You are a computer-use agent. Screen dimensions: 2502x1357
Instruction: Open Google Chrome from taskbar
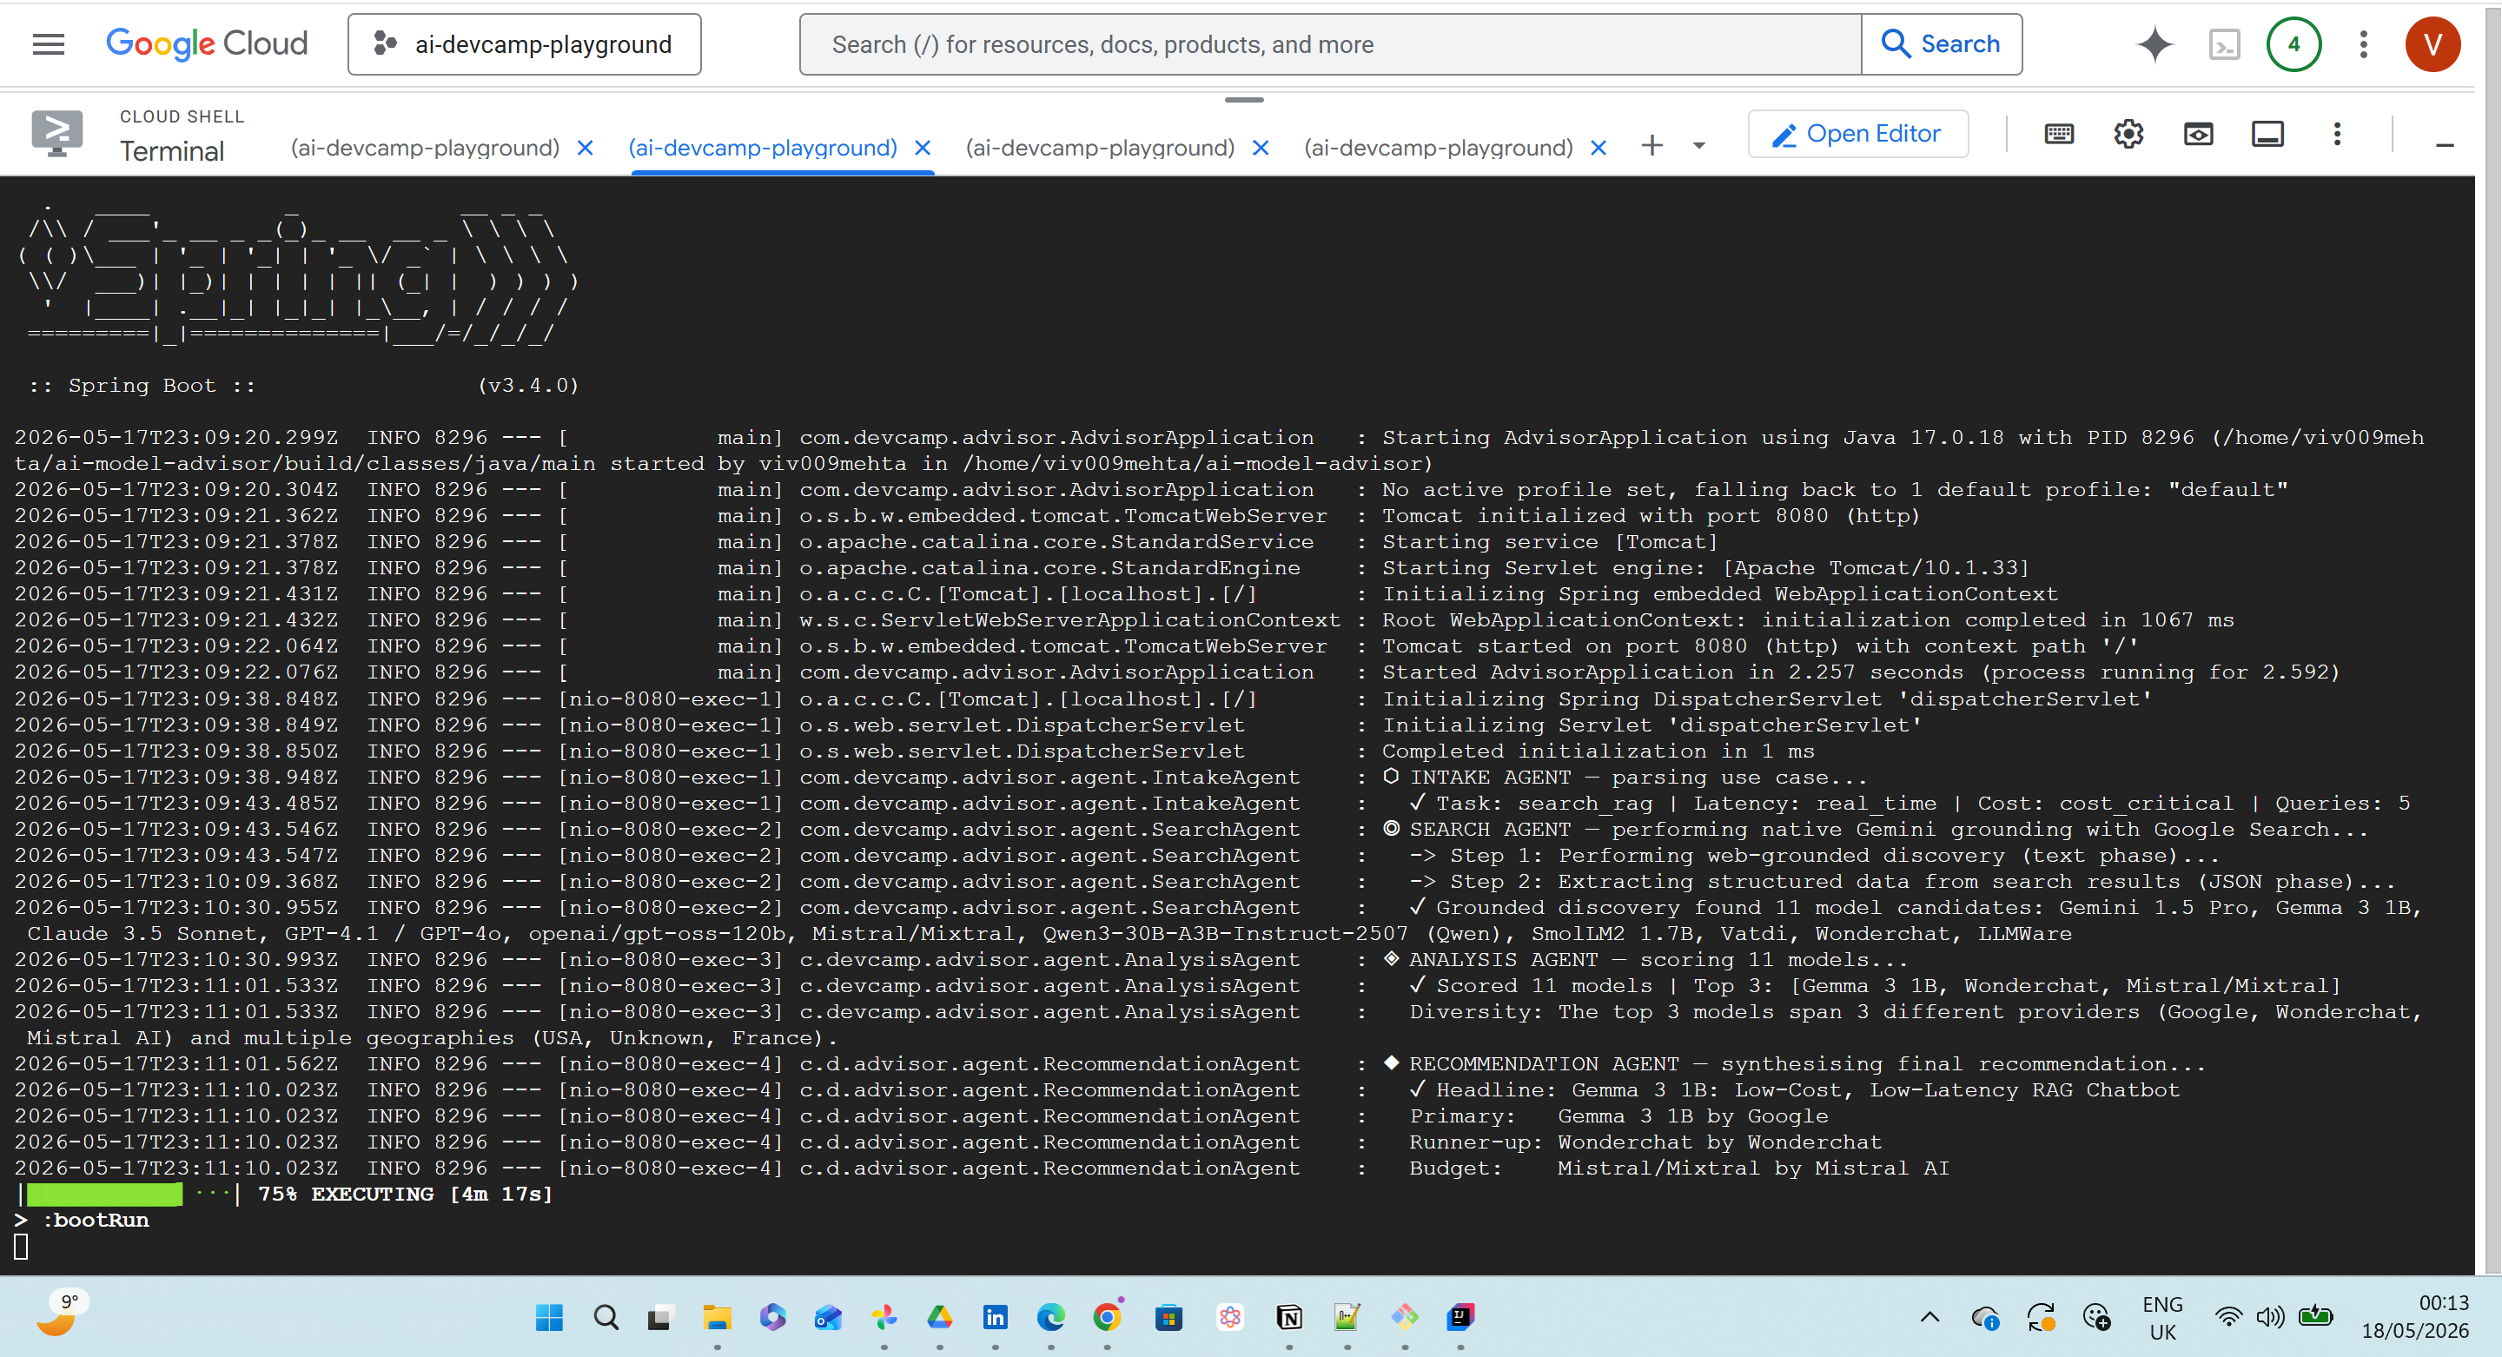[x=1106, y=1317]
